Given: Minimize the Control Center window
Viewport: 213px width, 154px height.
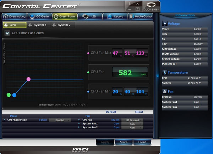Looking at the screenshot, I should point(130,9).
